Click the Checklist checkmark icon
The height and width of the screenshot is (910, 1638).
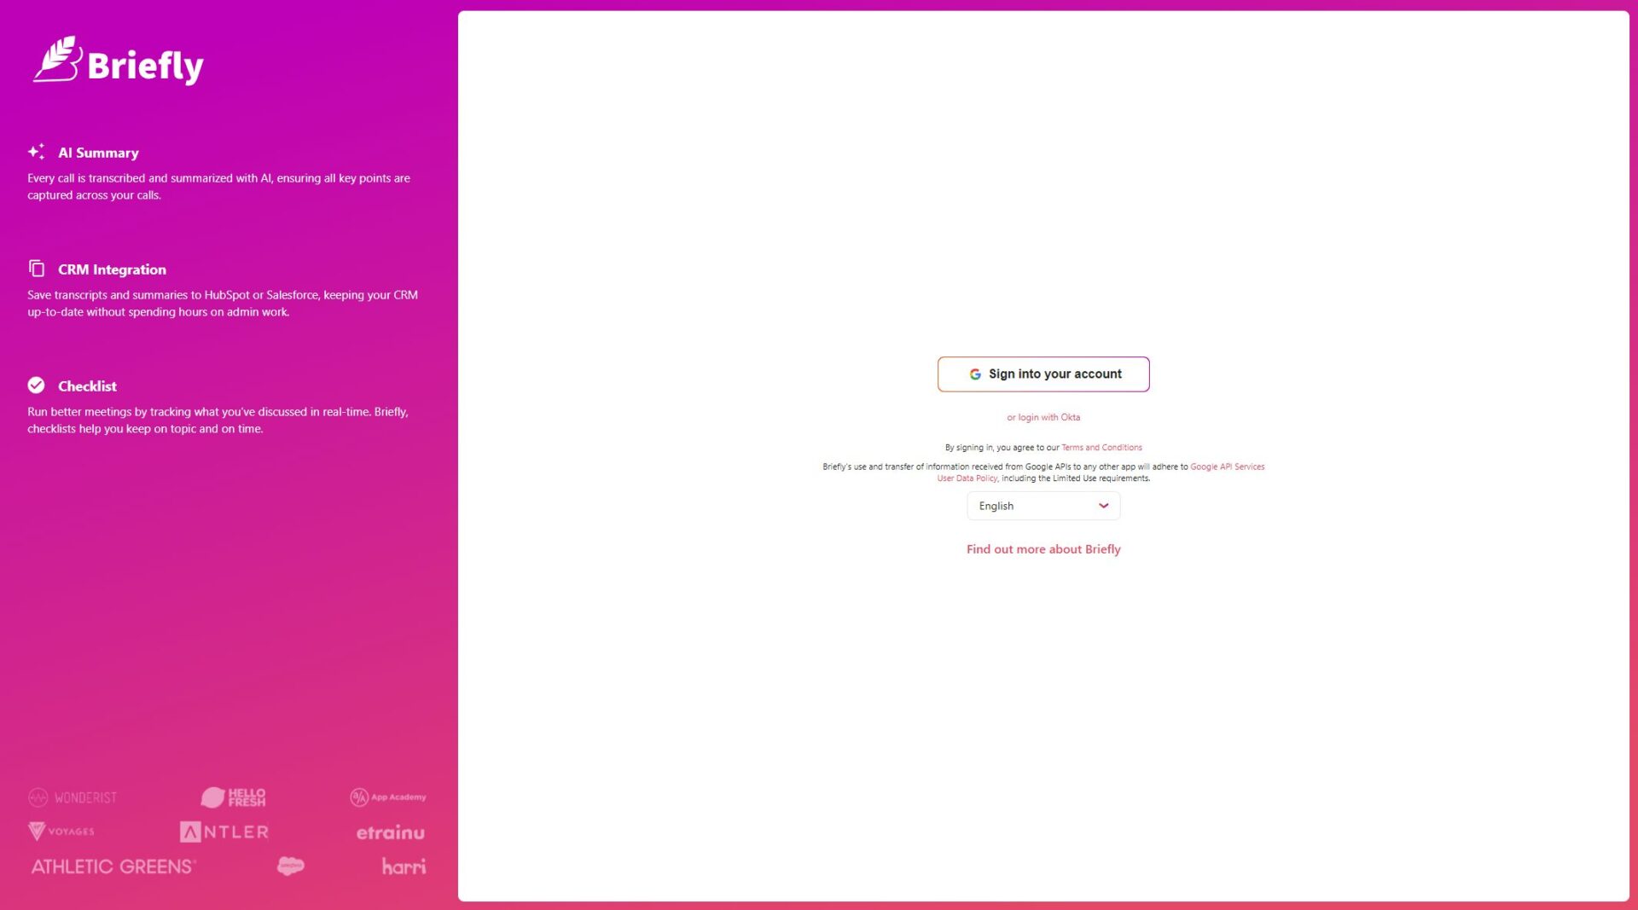click(36, 385)
